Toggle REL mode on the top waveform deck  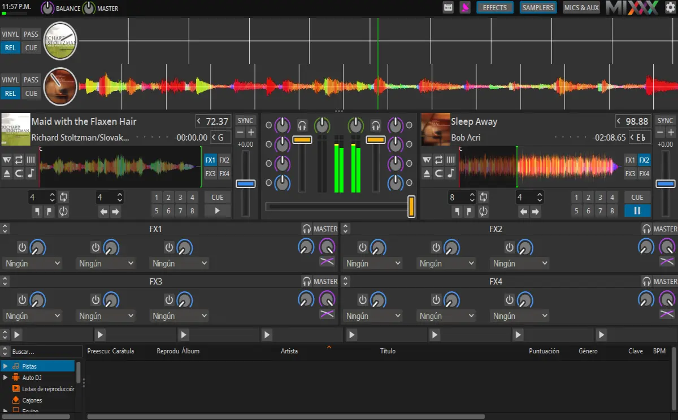pyautogui.click(x=10, y=47)
